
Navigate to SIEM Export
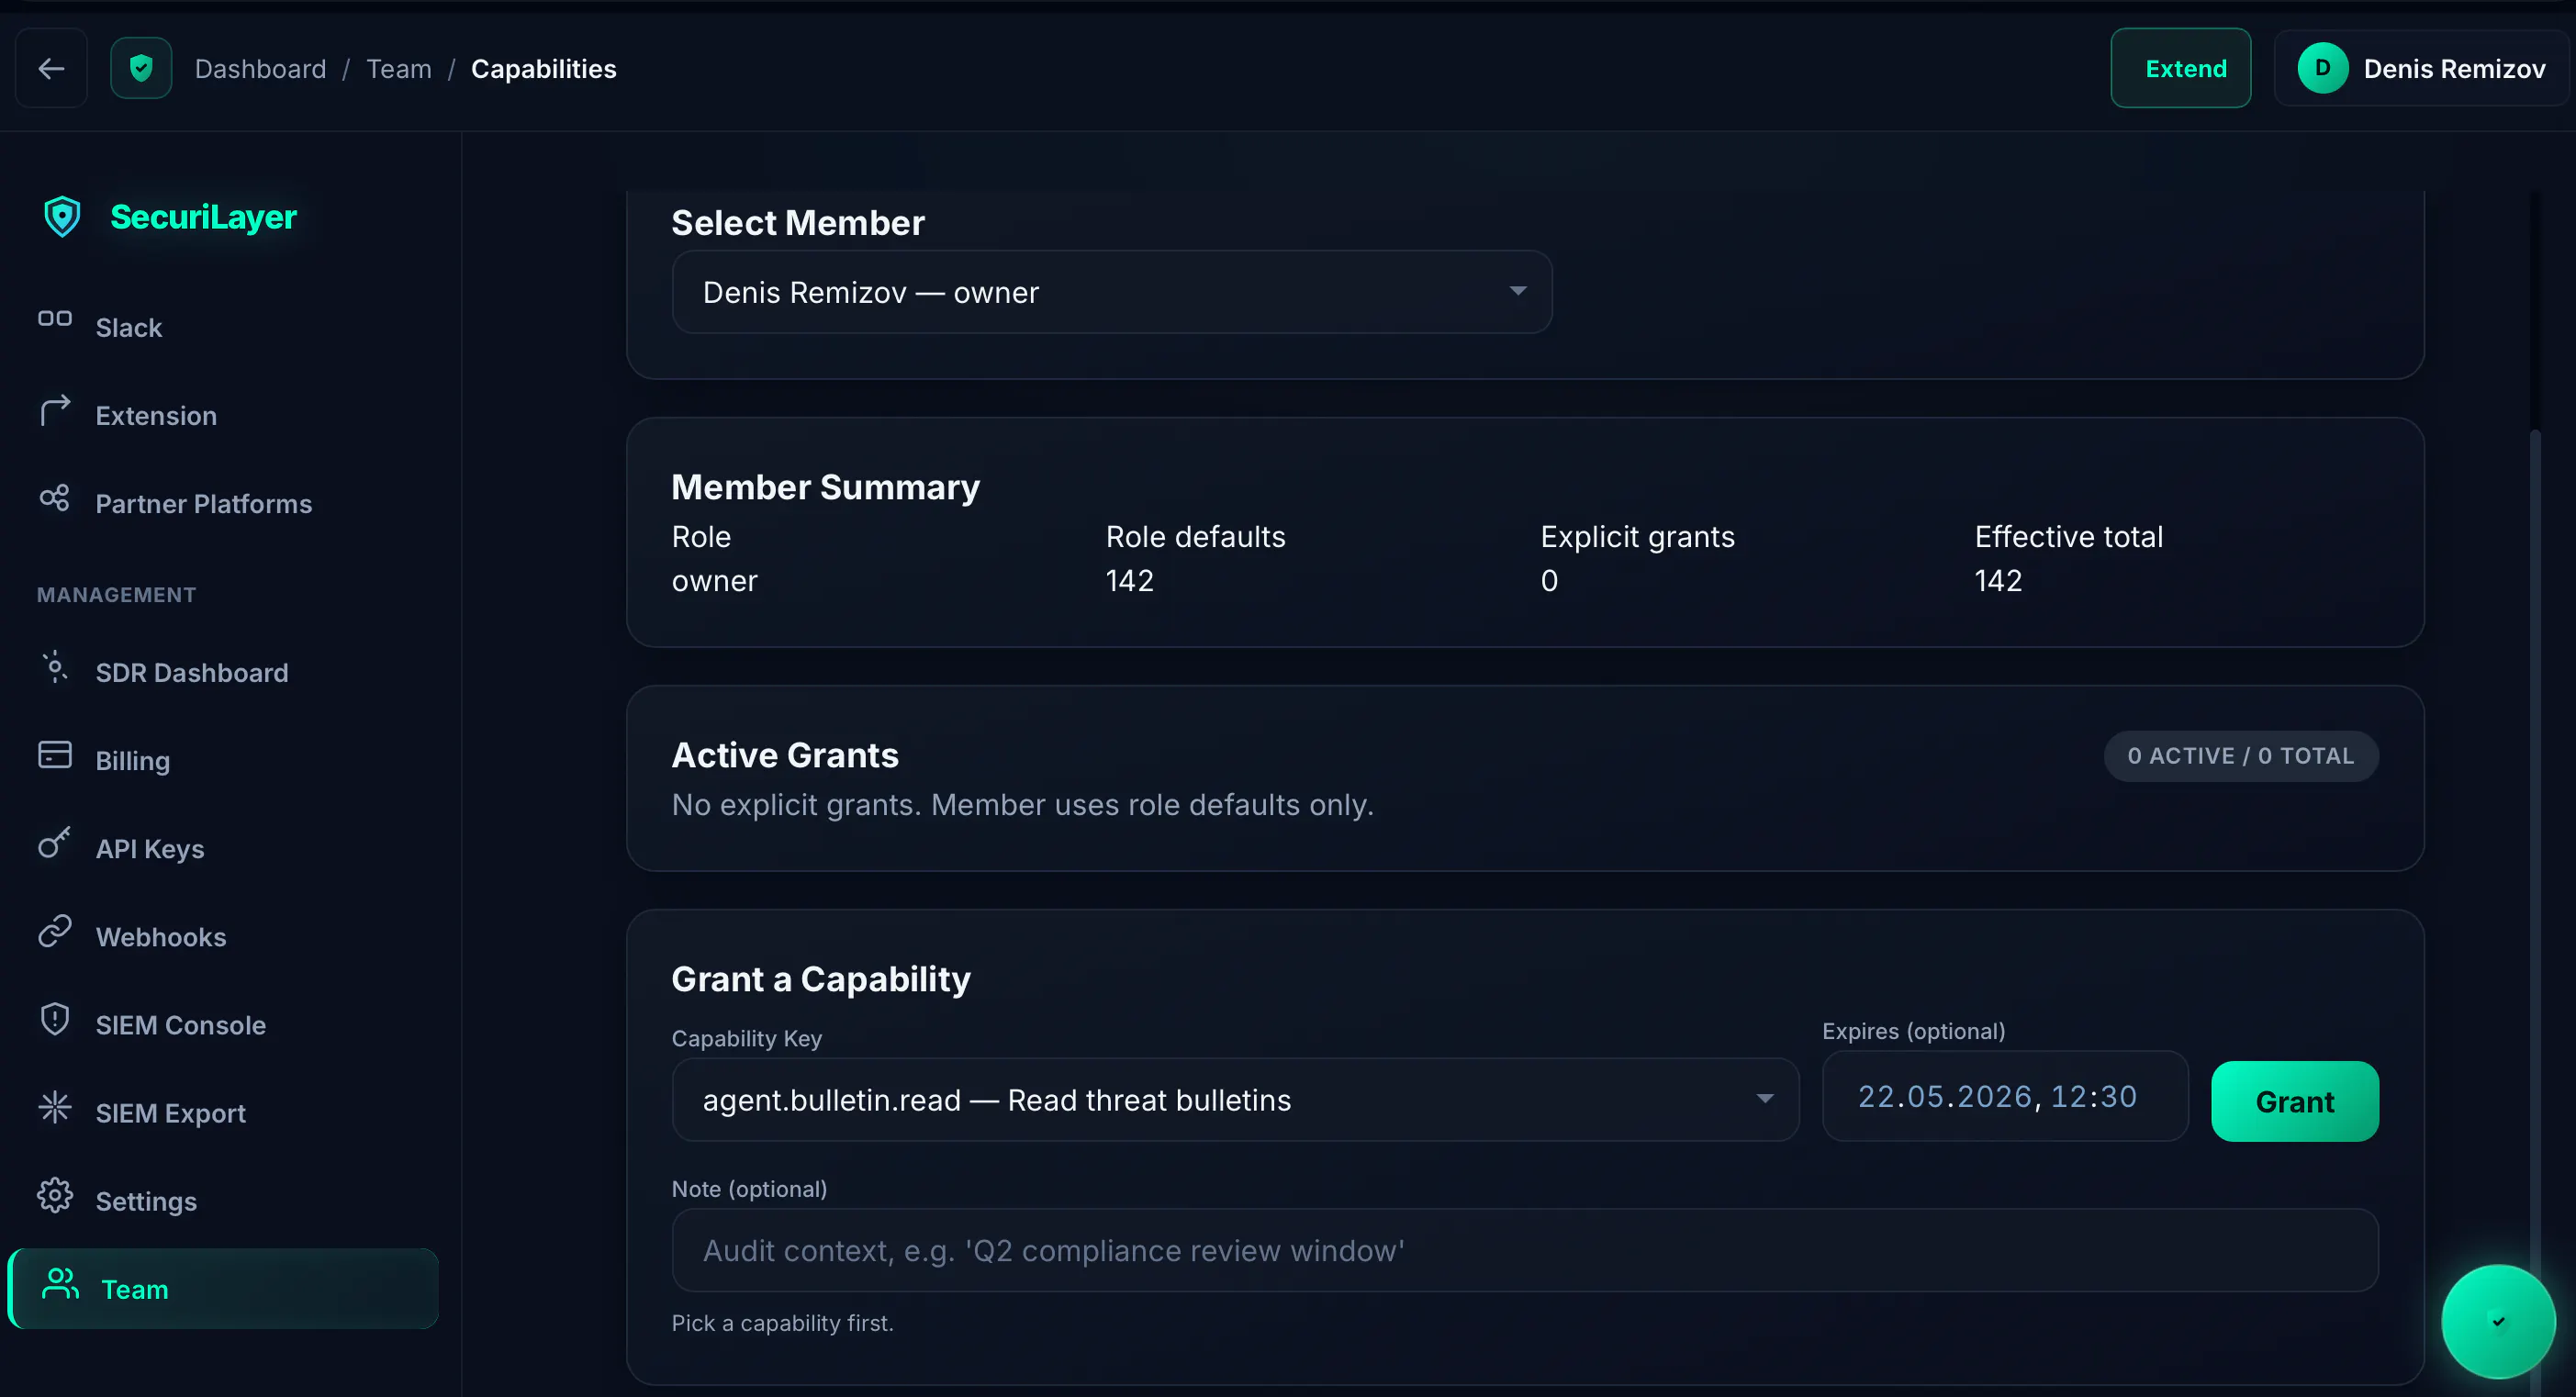point(222,1112)
